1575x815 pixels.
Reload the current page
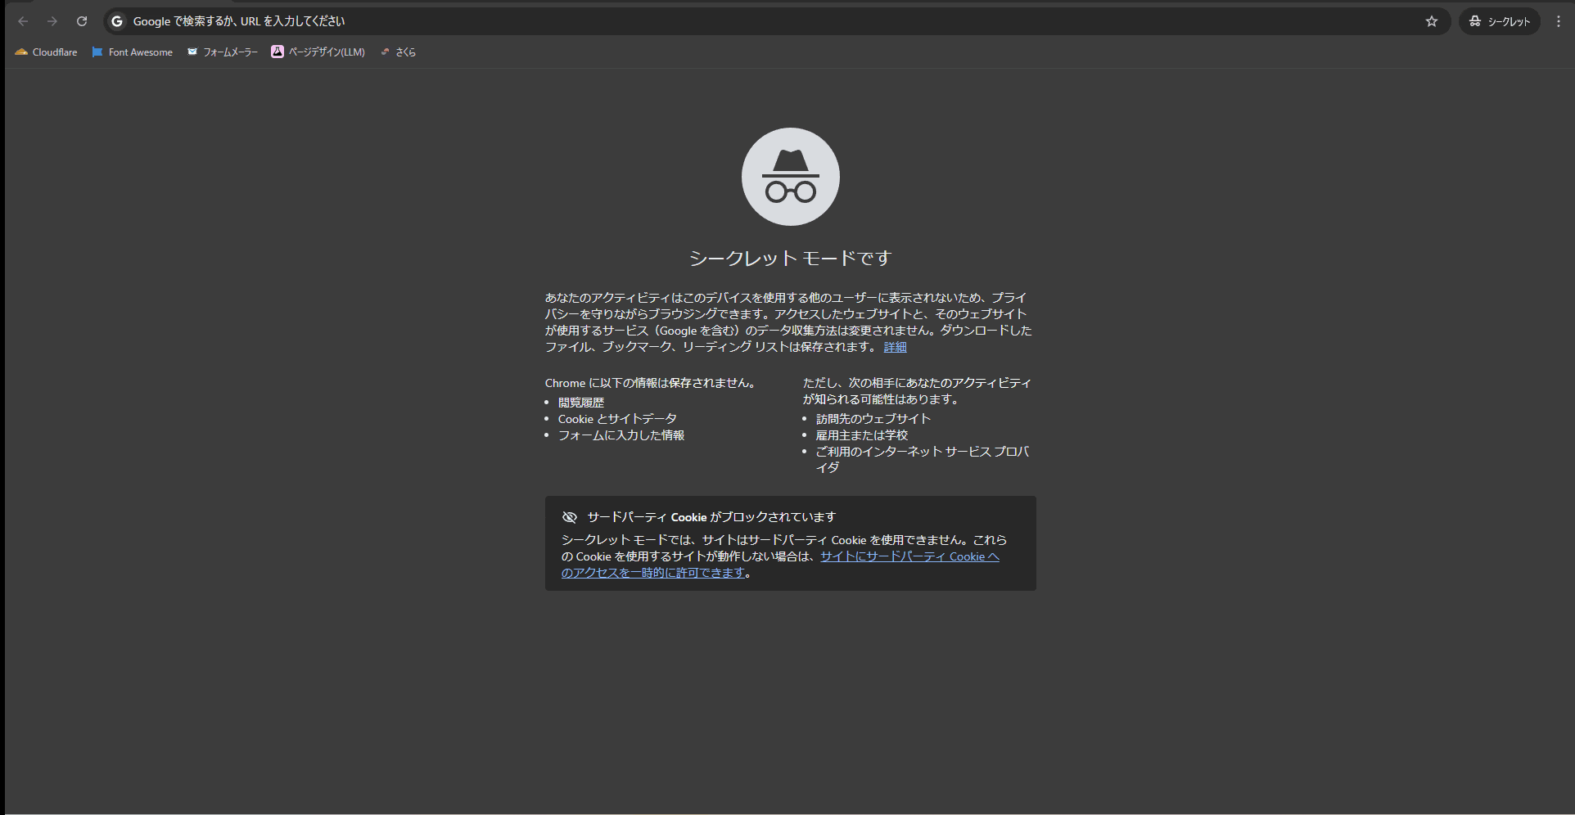pos(82,21)
